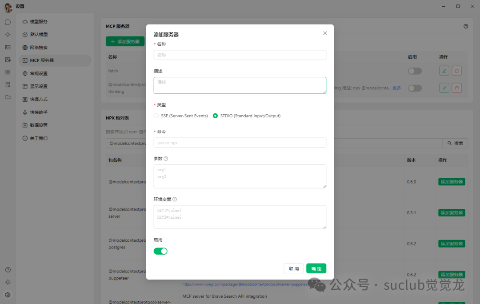This screenshot has height=304, width=480.
Task: Click the theme sun icon at bottom left
Action: [8, 282]
